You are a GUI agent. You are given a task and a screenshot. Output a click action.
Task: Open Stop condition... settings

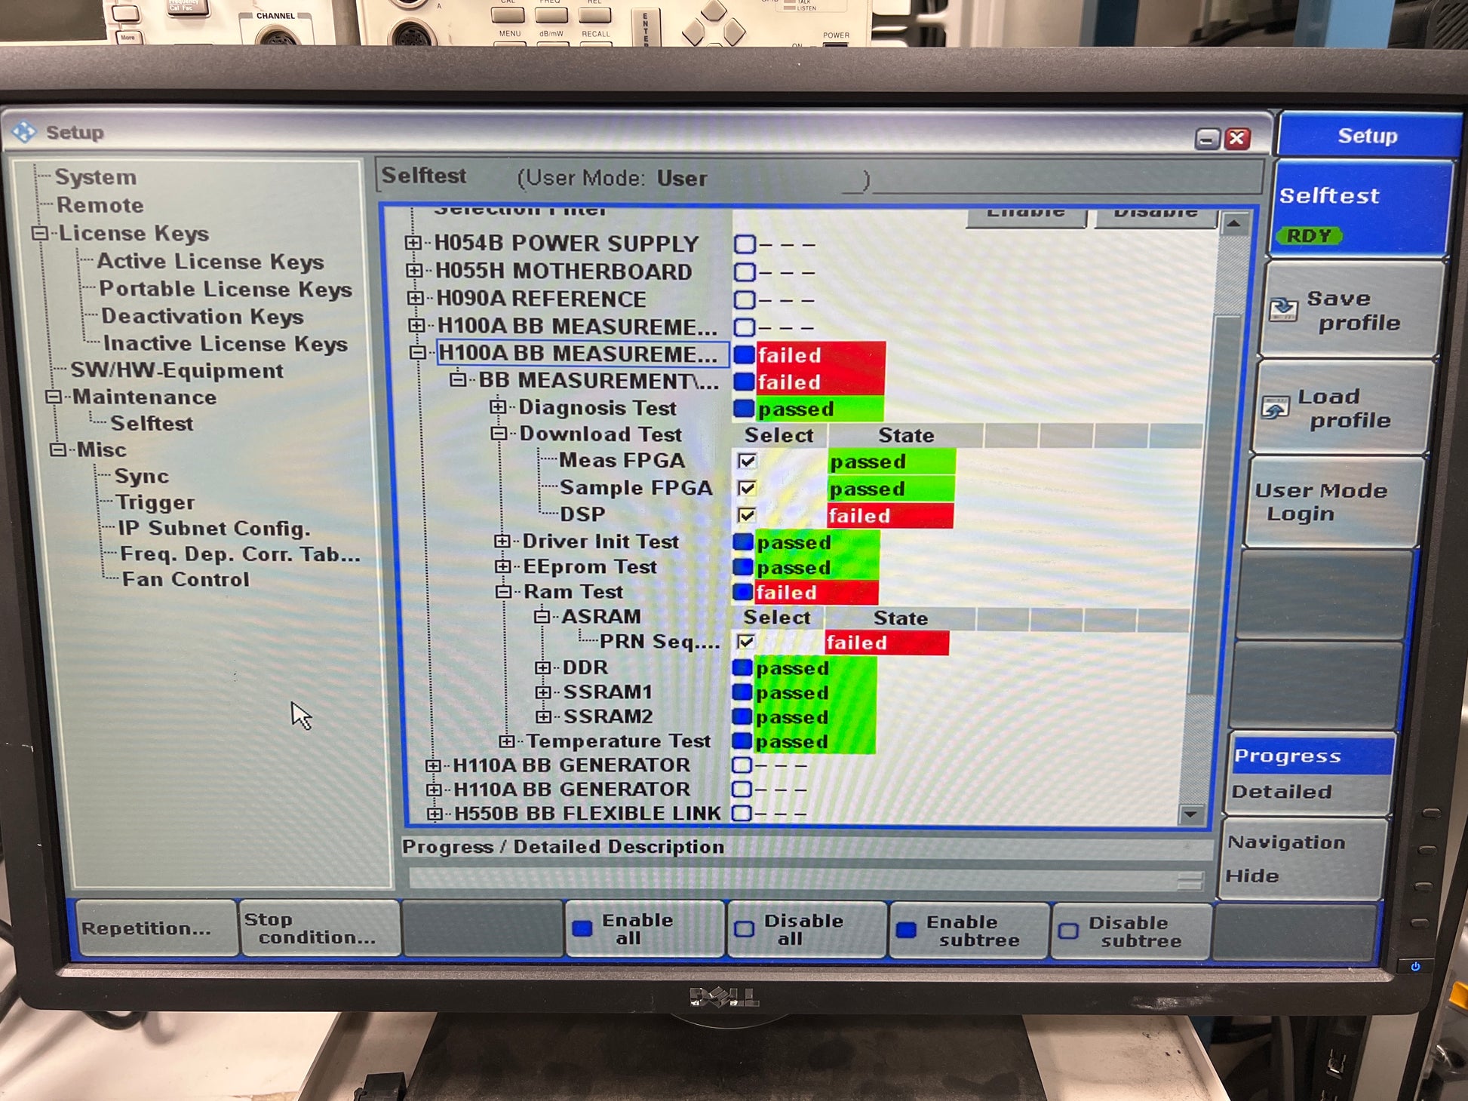point(319,928)
